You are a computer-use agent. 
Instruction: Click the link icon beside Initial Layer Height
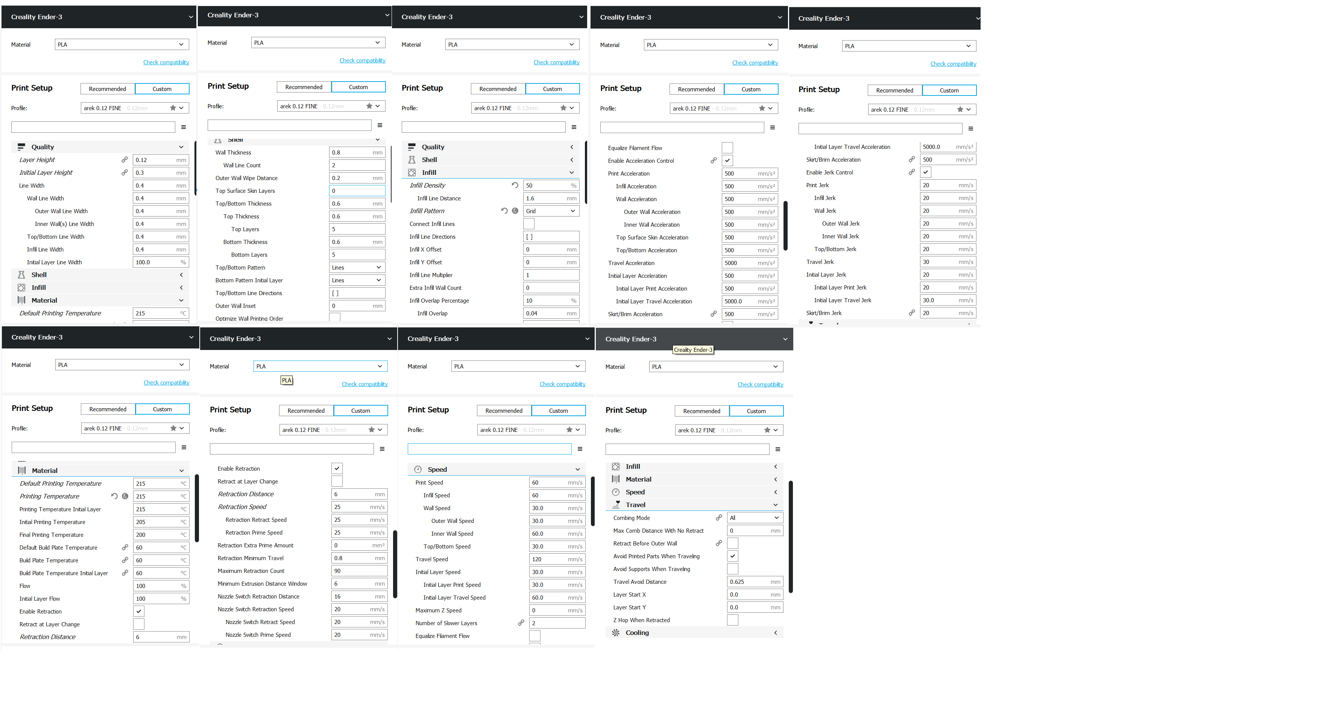125,173
